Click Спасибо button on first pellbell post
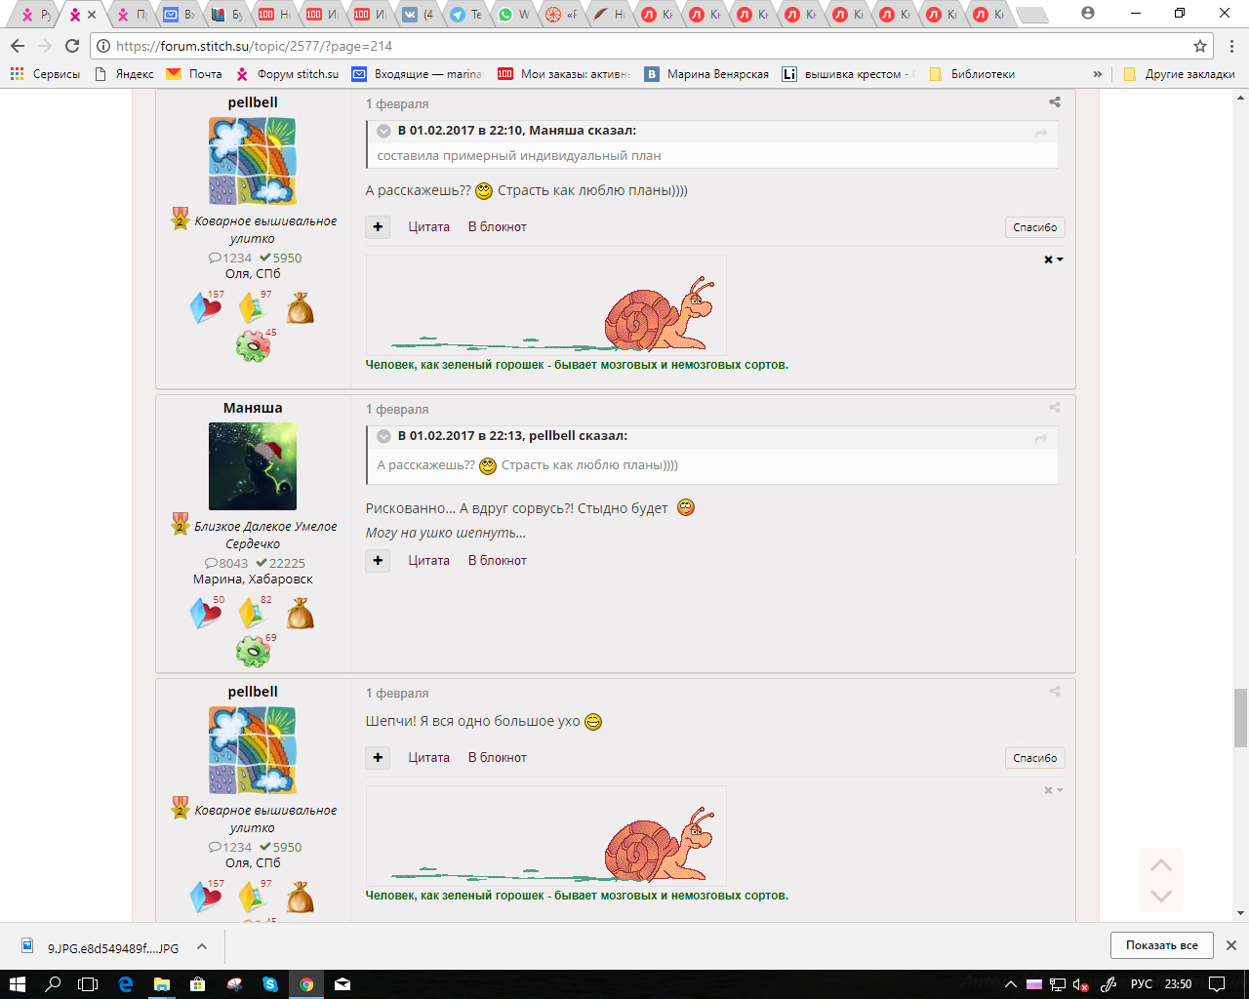The width and height of the screenshot is (1249, 999). coord(1034,227)
